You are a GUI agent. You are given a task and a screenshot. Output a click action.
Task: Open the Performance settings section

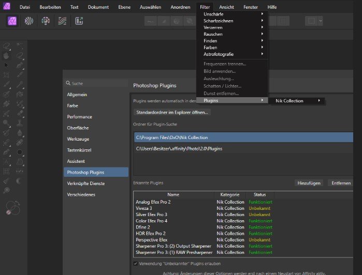click(x=96, y=117)
